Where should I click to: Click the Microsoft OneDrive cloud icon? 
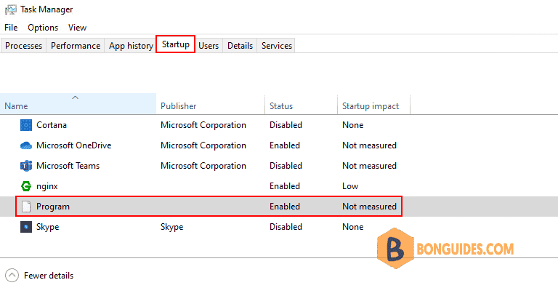(x=26, y=145)
